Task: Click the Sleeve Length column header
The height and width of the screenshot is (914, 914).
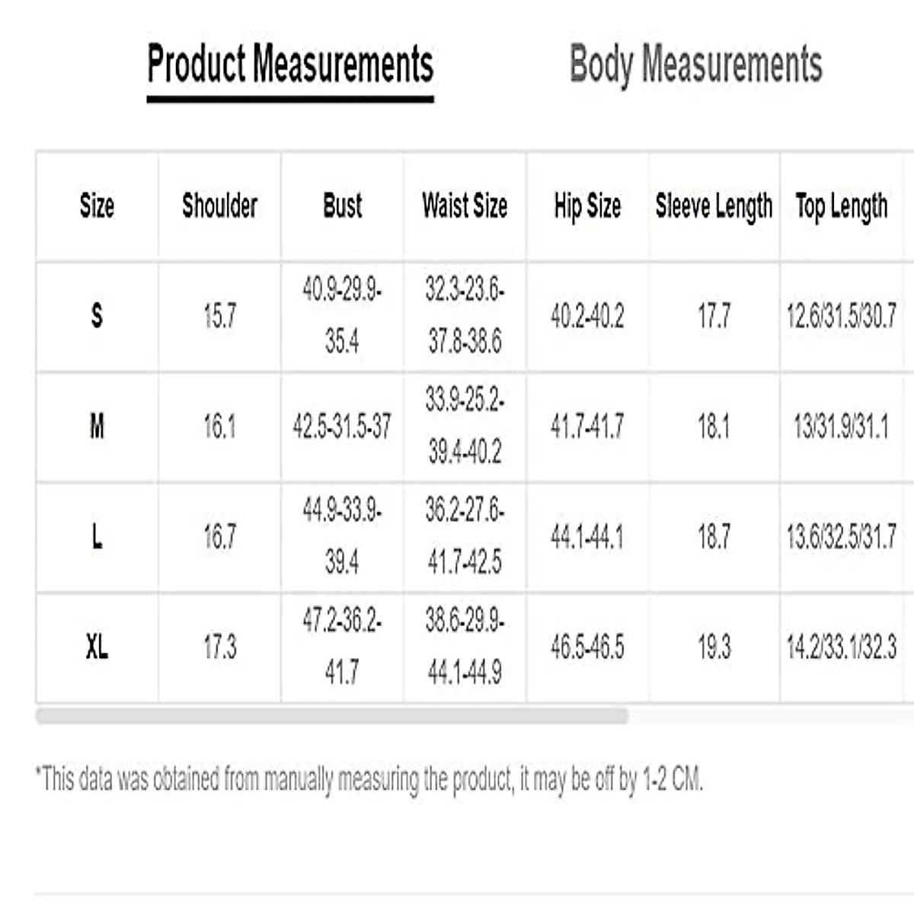Action: click(x=714, y=206)
